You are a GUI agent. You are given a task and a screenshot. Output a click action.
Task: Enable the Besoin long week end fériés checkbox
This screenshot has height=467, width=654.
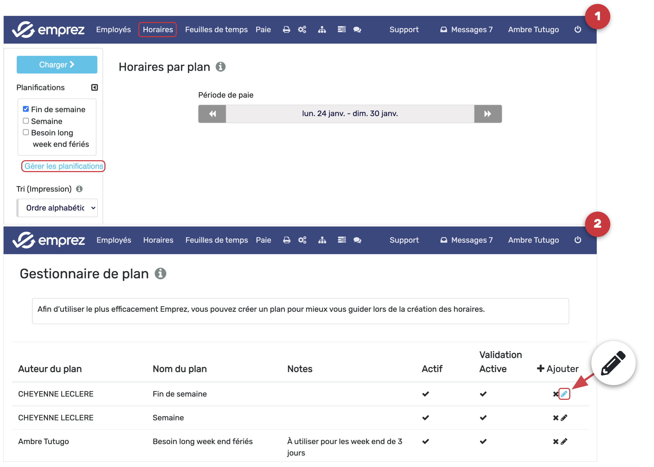coord(26,132)
